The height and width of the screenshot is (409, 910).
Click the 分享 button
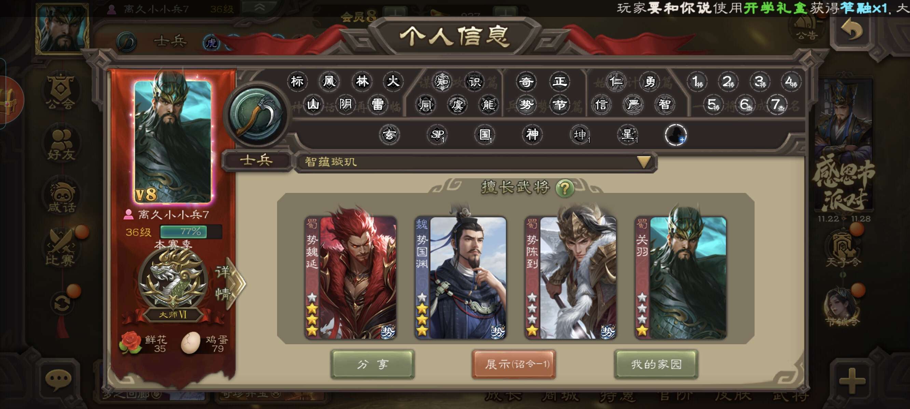click(x=372, y=364)
